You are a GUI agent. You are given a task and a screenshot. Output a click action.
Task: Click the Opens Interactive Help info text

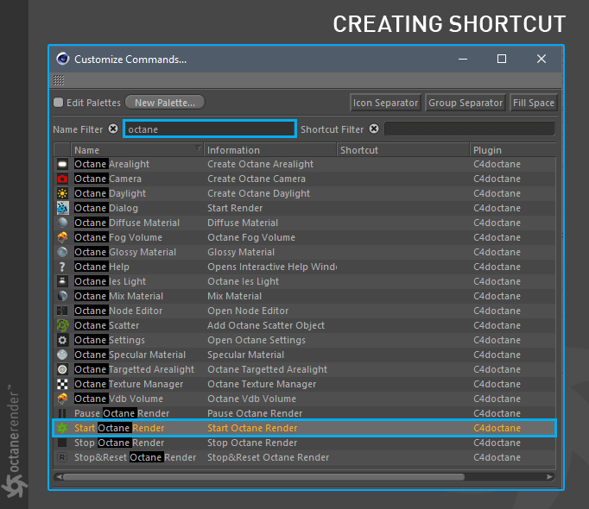pos(272,267)
